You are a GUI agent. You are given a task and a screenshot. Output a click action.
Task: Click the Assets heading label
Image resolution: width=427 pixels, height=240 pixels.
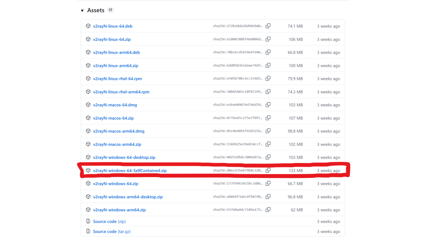point(95,10)
